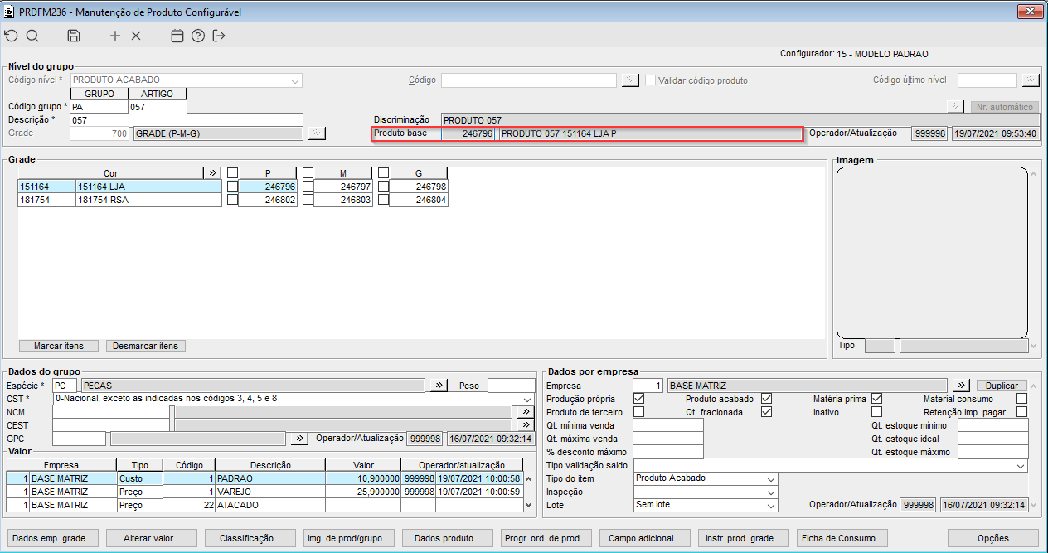Open Dados emp. grade... button
1048x553 pixels.
click(52, 538)
